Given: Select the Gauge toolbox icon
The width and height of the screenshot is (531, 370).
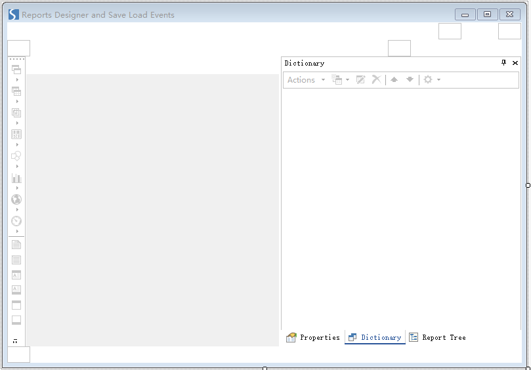Looking at the screenshot, I should (x=16, y=221).
